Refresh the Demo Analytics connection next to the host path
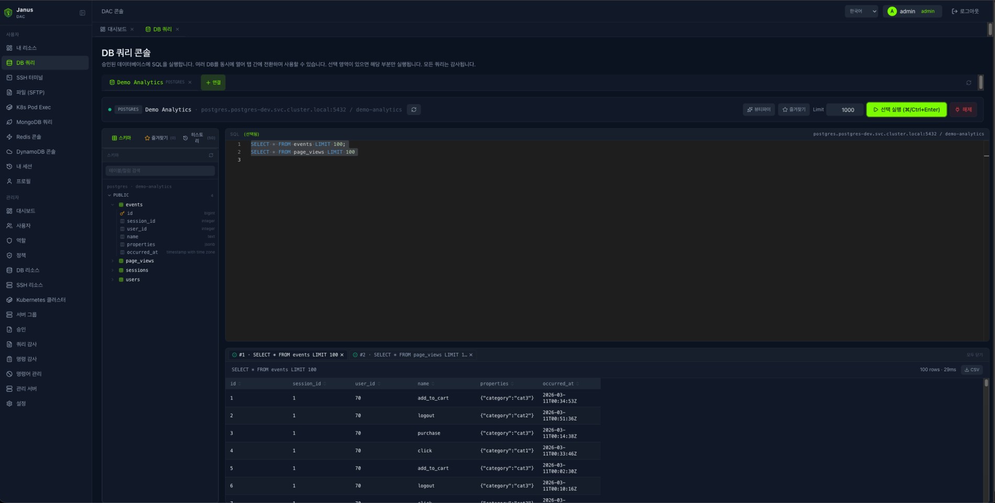The width and height of the screenshot is (995, 503). coord(414,109)
